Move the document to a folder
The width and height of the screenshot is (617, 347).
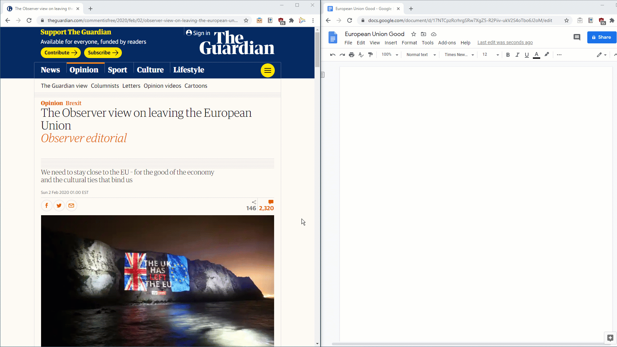pos(423,34)
